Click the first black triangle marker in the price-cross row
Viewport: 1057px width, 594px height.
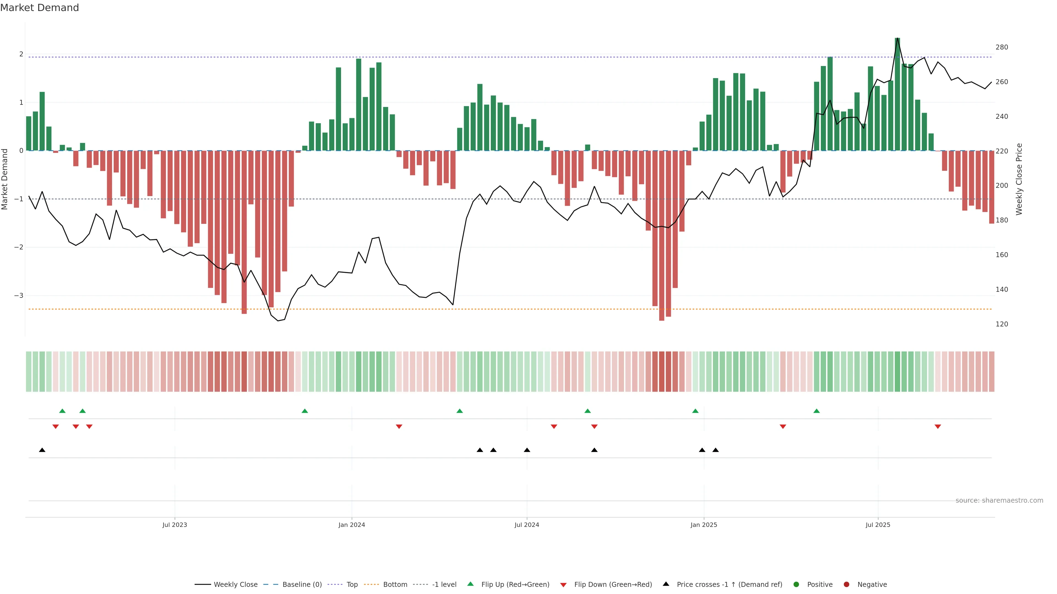tap(42, 450)
